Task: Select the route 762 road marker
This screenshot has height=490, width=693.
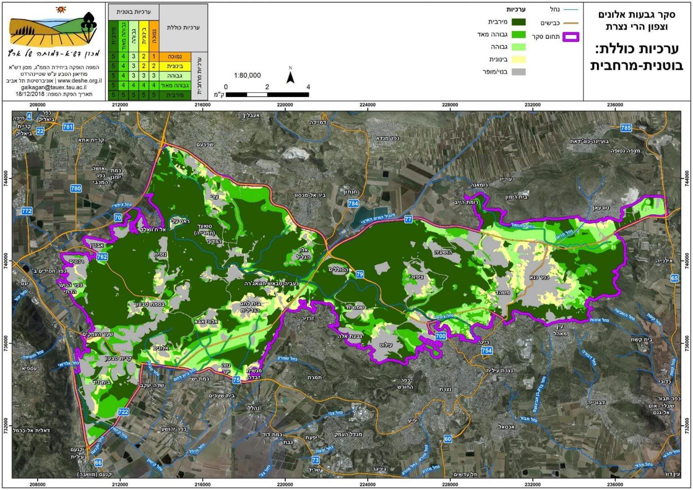Action: pyautogui.click(x=102, y=256)
